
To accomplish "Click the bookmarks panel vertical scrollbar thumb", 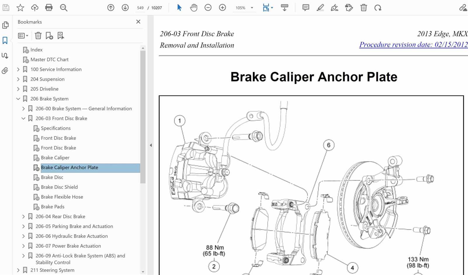I will [x=143, y=117].
